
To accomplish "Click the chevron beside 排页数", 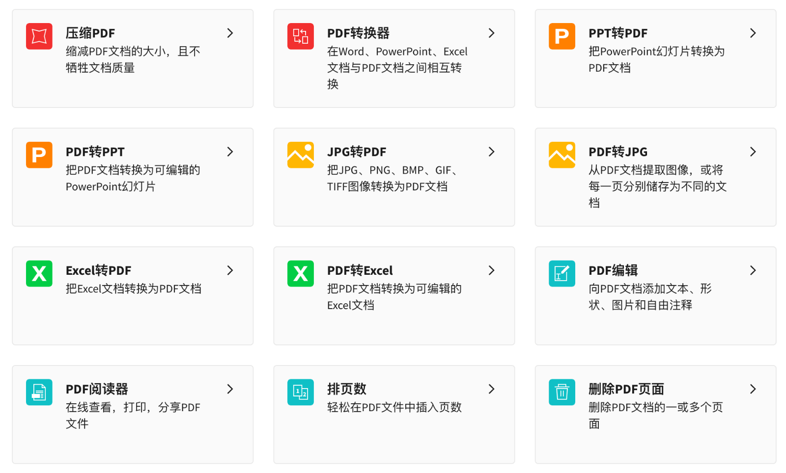I will (491, 390).
